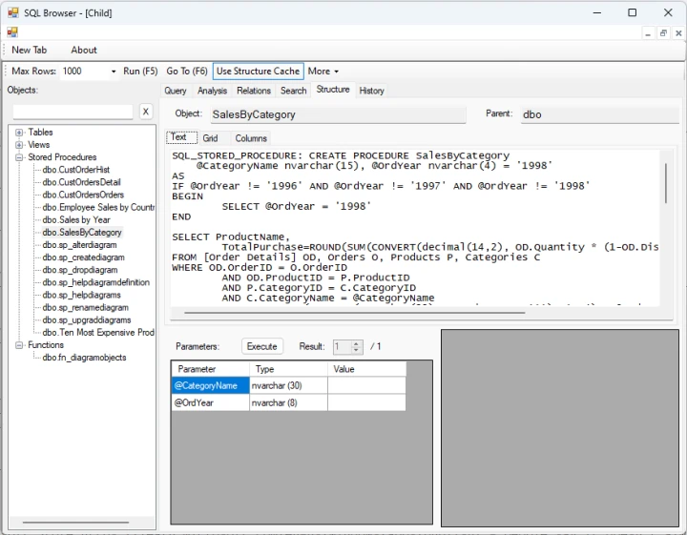Increase the Result number with up arrow

(356, 343)
